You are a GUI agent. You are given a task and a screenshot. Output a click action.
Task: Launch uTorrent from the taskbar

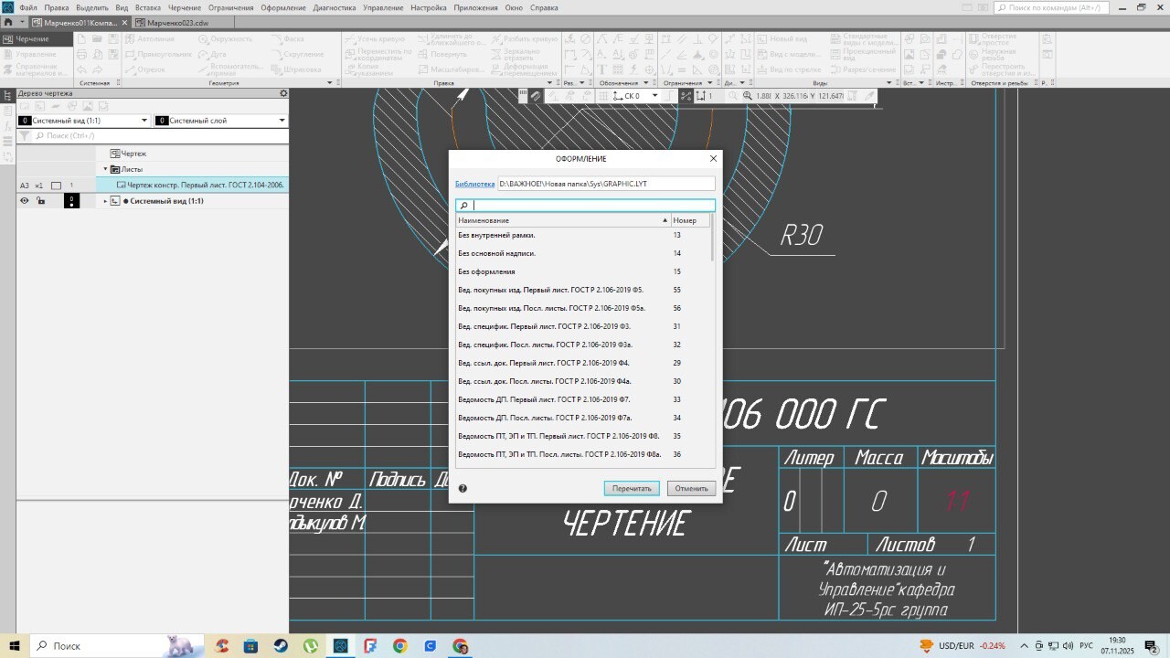(x=311, y=646)
